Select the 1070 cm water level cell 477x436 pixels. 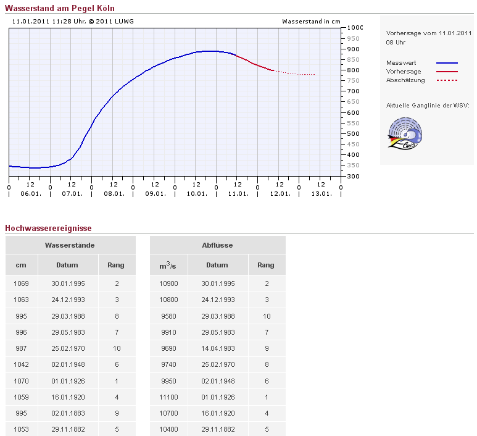pos(21,381)
